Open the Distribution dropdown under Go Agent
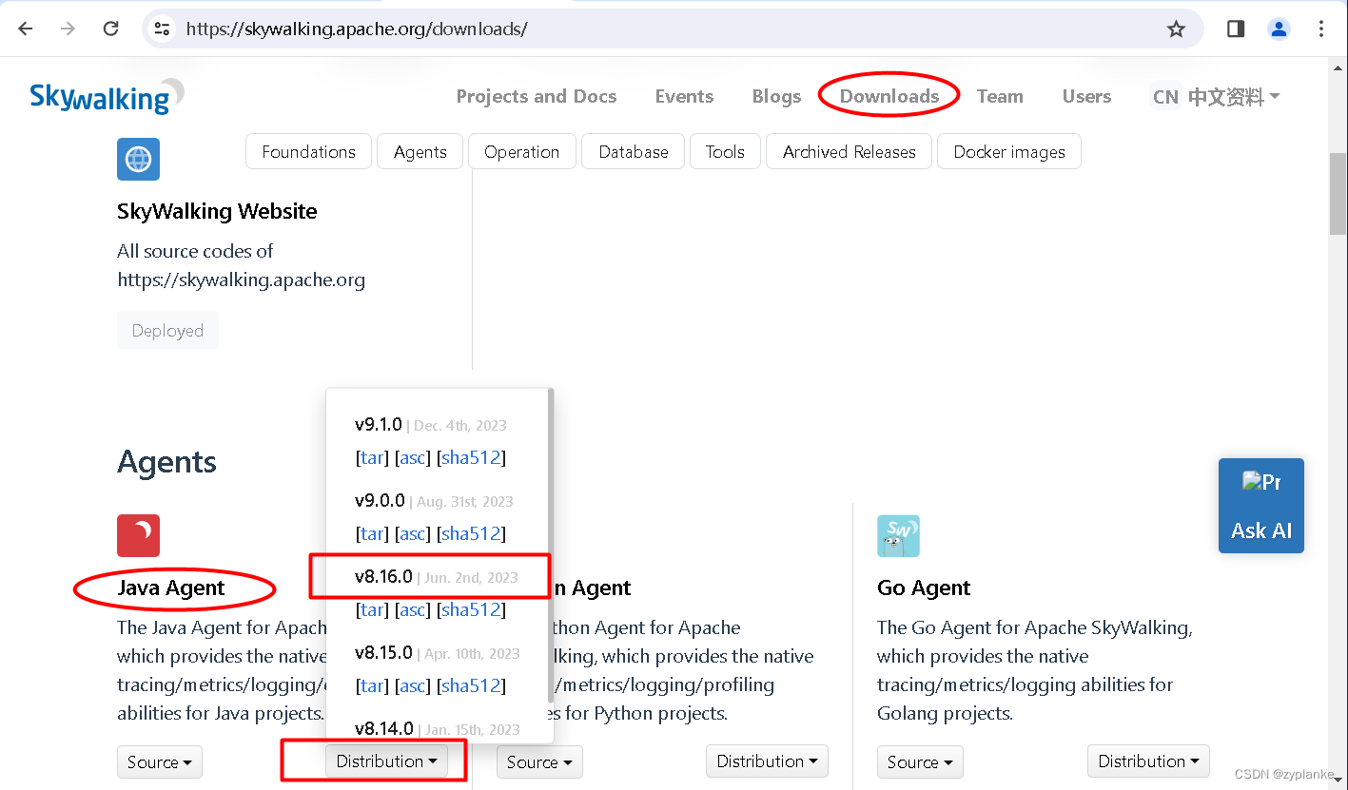Image resolution: width=1348 pixels, height=790 pixels. (1148, 761)
